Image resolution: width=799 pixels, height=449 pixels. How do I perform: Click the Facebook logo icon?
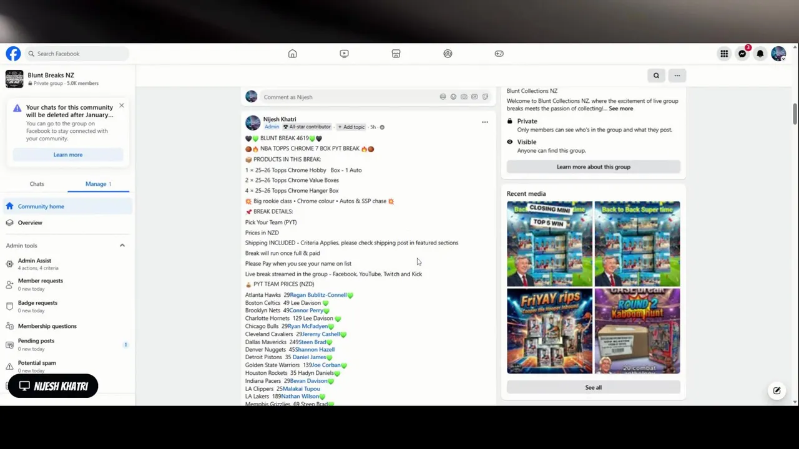(x=13, y=54)
